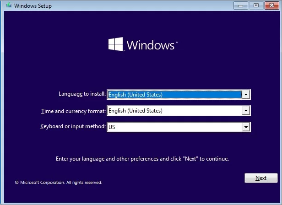
Task: Expand the Keyboard or input method dropdown arrow
Action: [x=246, y=127]
